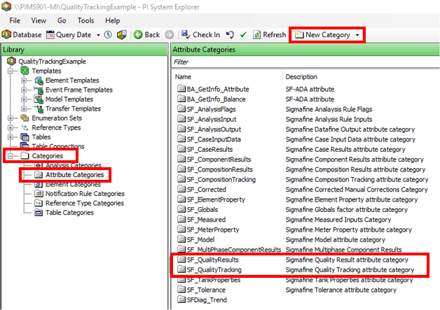Click the New Category button
Image resolution: width=440 pixels, height=310 pixels.
click(322, 35)
